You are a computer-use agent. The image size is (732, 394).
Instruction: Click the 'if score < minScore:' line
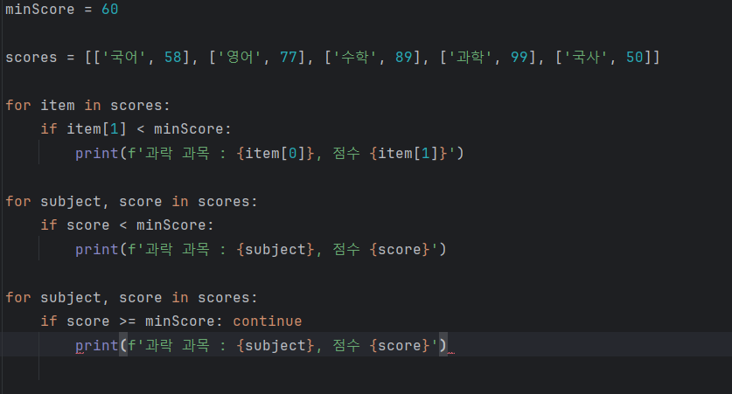127,225
